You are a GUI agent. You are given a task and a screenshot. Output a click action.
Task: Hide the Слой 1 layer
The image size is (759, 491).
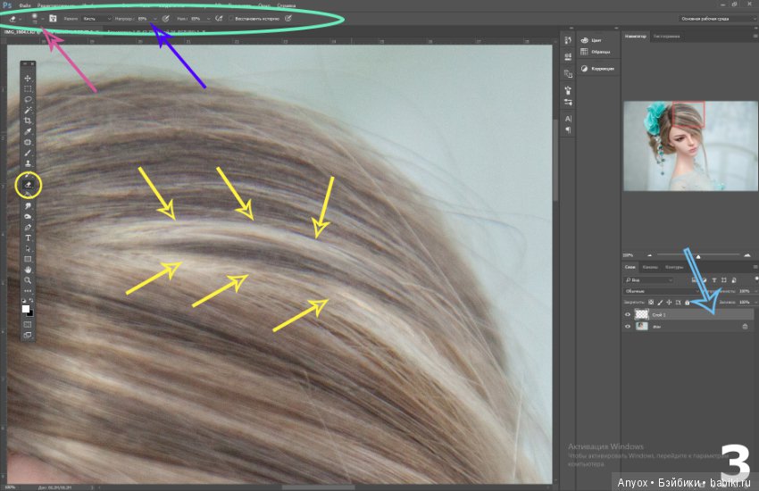628,314
